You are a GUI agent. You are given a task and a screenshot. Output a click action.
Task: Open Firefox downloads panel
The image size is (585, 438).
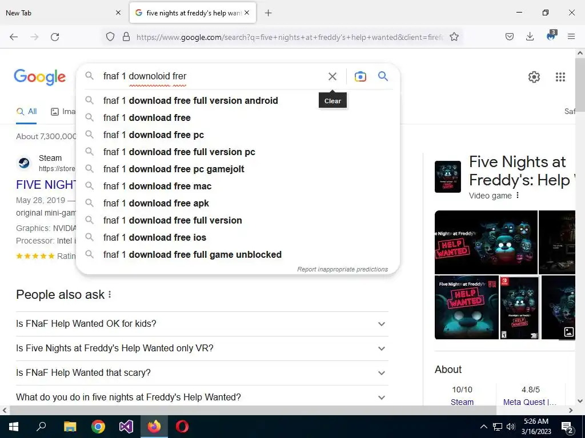[x=530, y=36]
